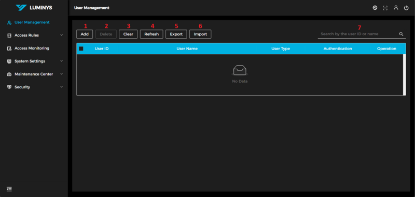Click the Maintenance Center sidebar icon

point(9,74)
